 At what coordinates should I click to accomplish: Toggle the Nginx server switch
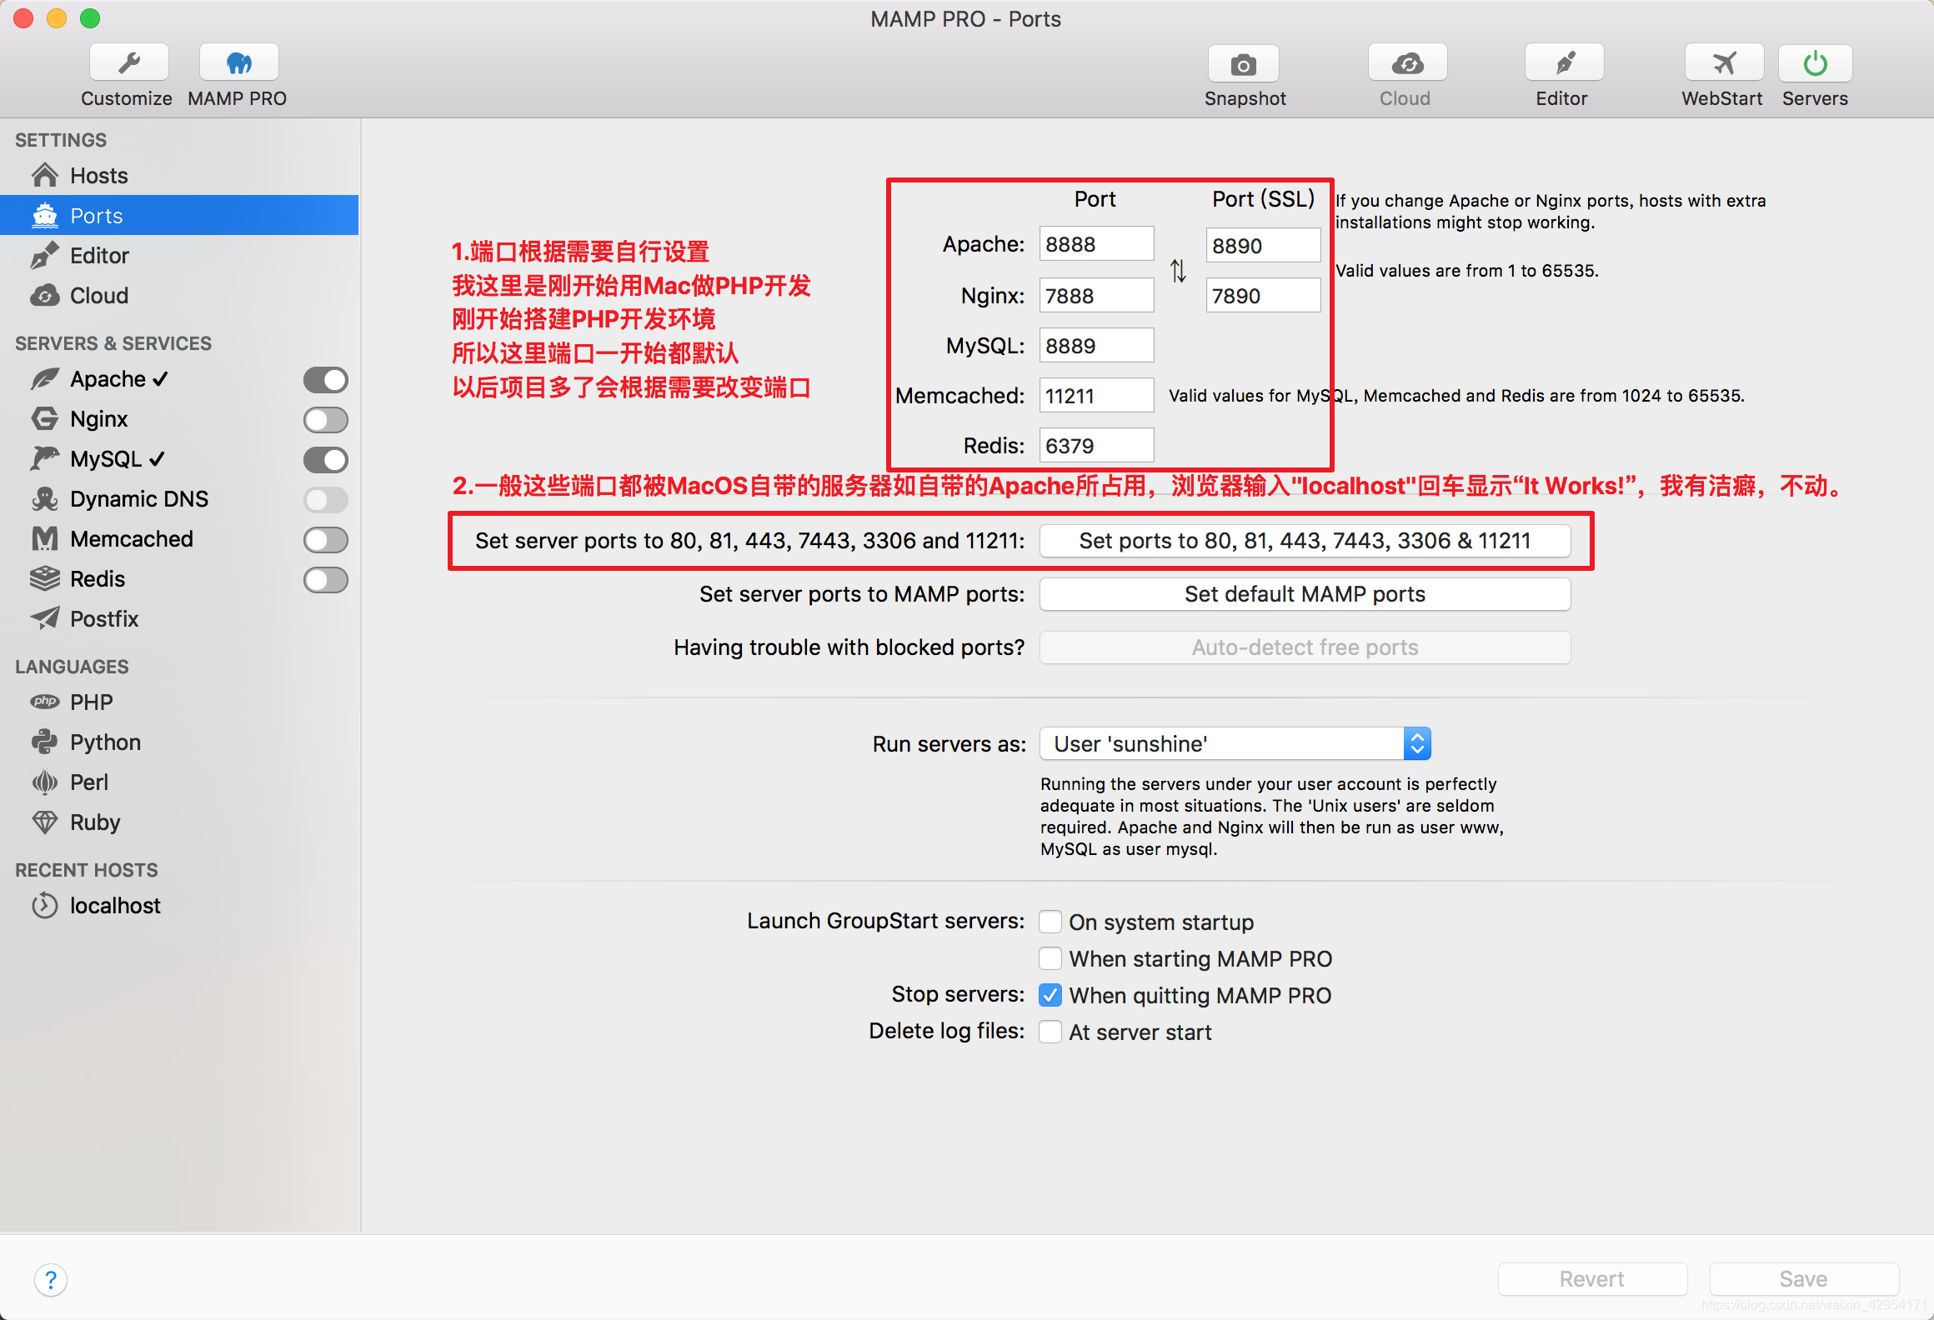pos(325,419)
